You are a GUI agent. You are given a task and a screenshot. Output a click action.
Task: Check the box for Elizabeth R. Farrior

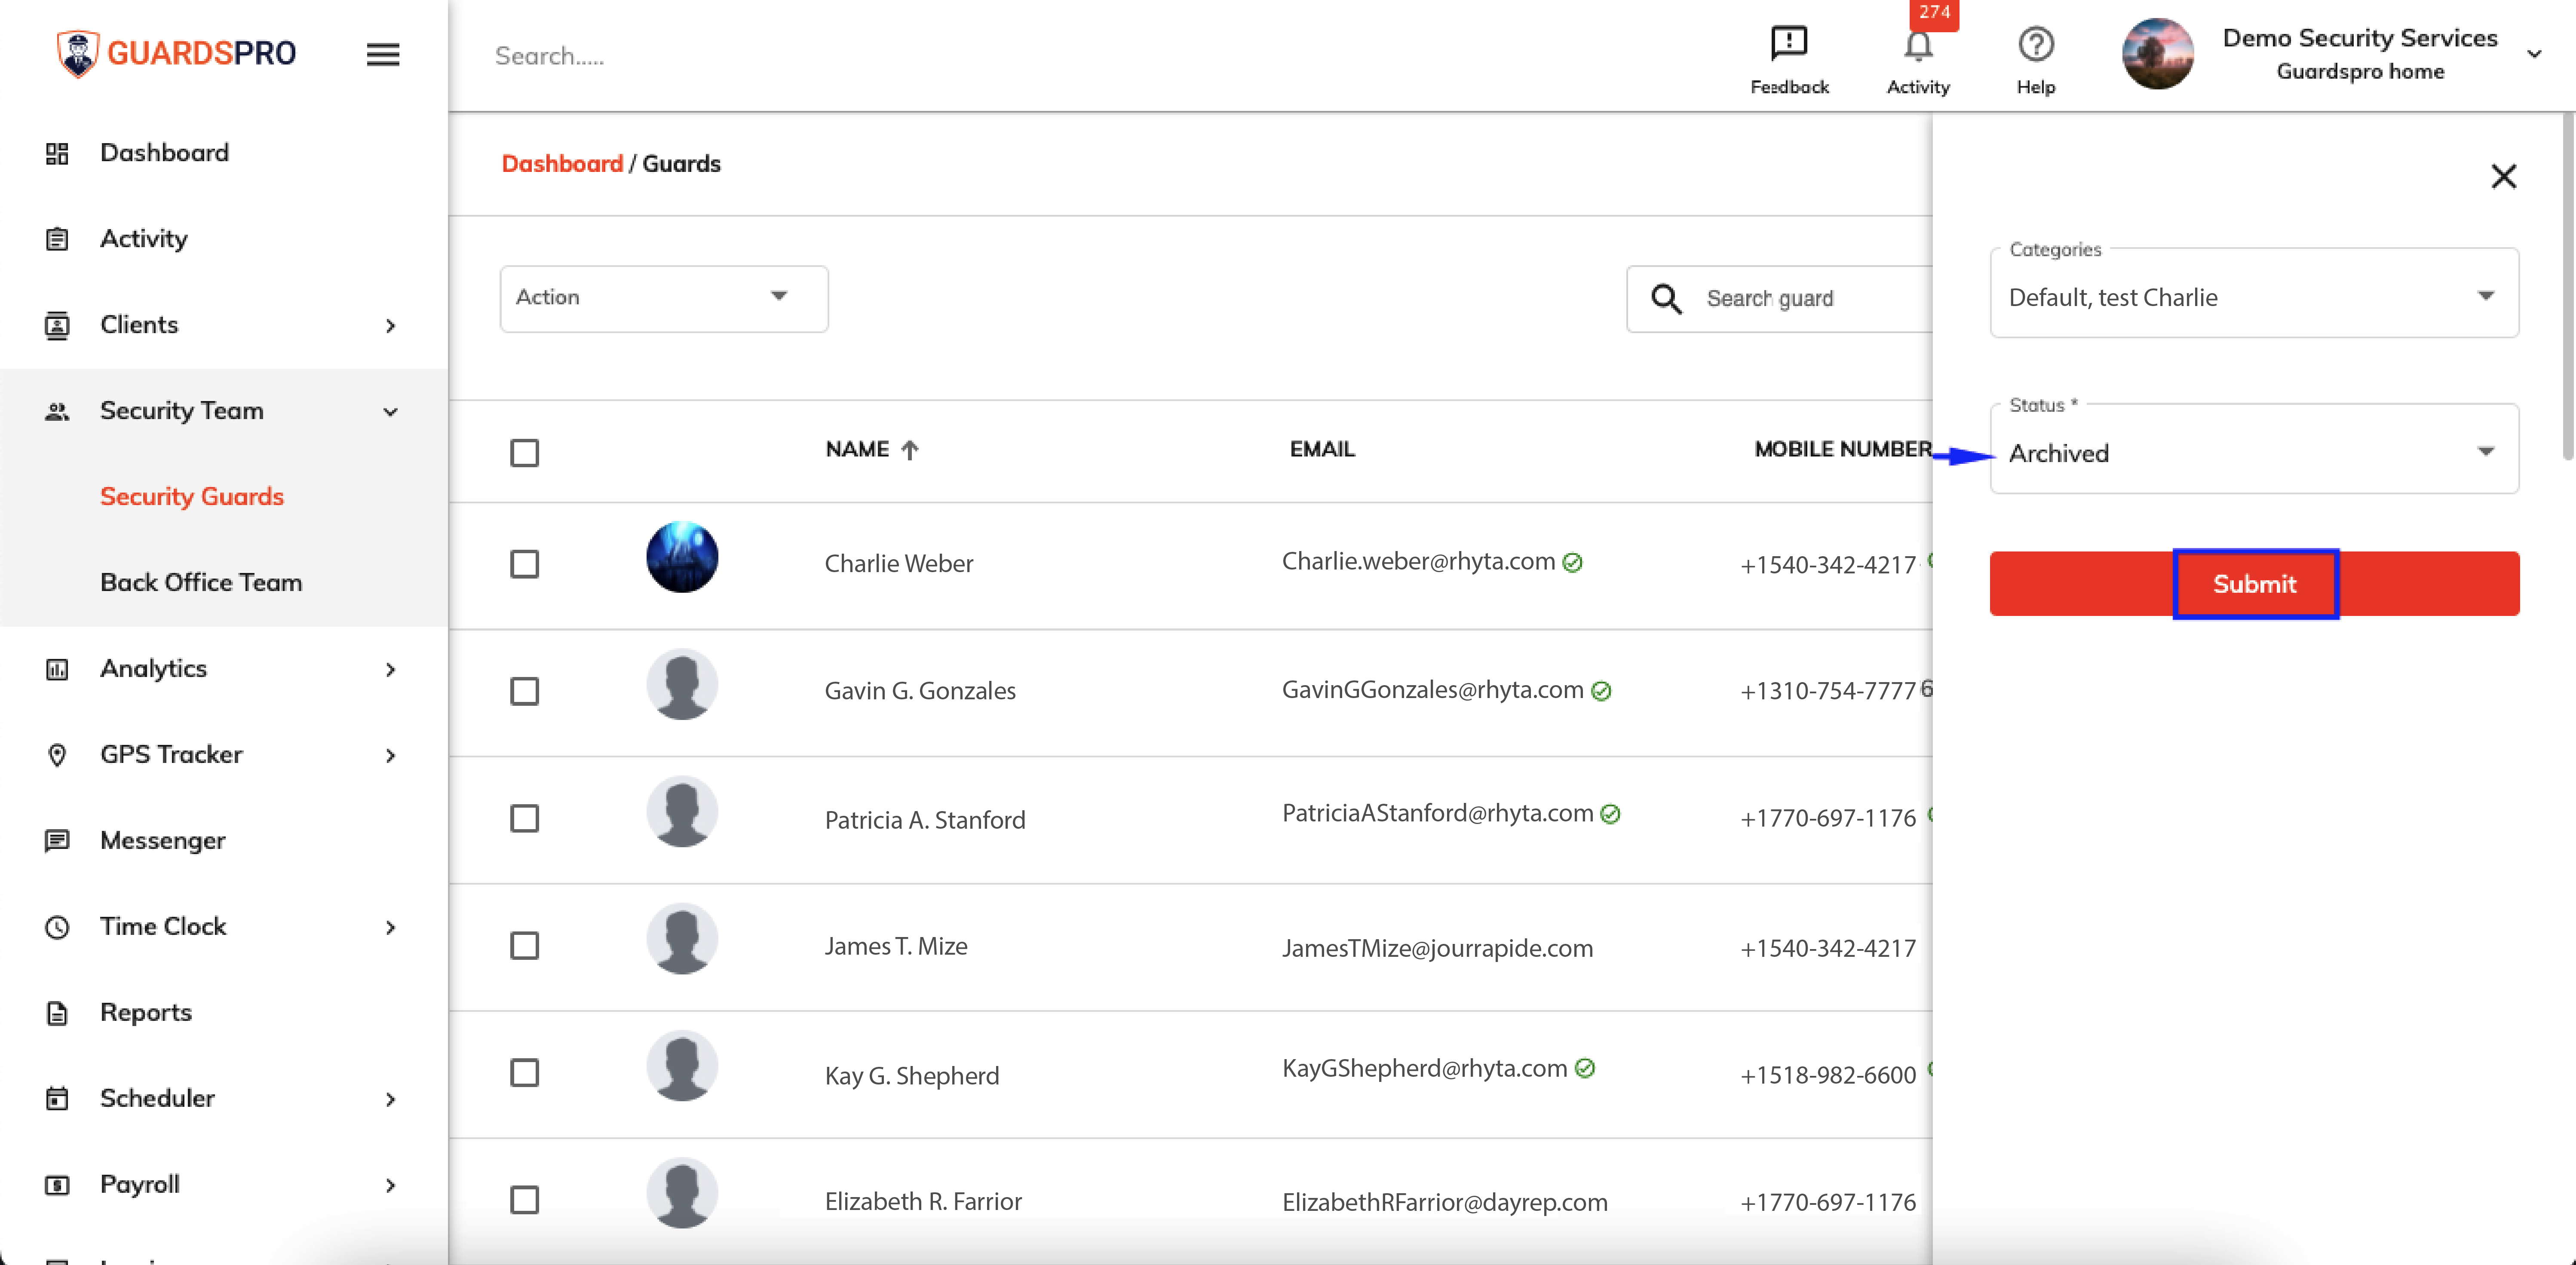click(524, 1200)
